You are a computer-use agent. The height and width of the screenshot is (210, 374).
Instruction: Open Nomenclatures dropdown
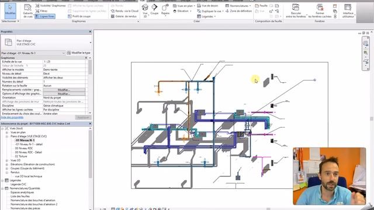click(x=238, y=6)
